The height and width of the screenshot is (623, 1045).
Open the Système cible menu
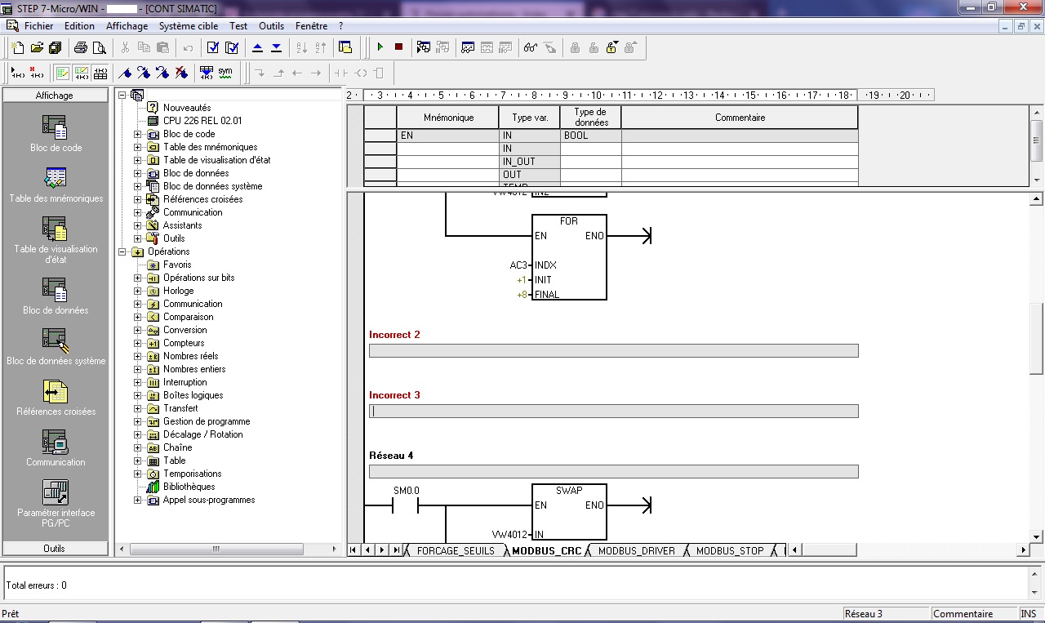click(189, 26)
